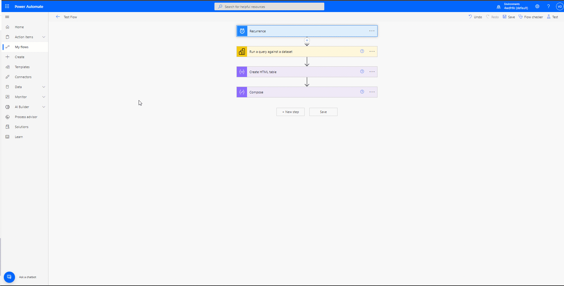The width and height of the screenshot is (564, 286).
Task: Open Flow checker
Action: (531, 17)
